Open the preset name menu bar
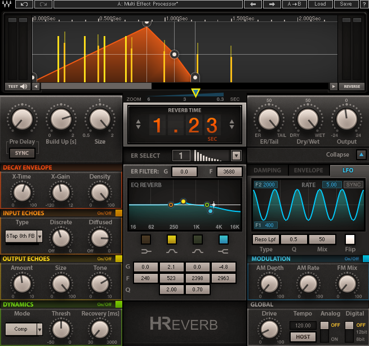Image resolution: width=369 pixels, height=346 pixels. [148, 5]
